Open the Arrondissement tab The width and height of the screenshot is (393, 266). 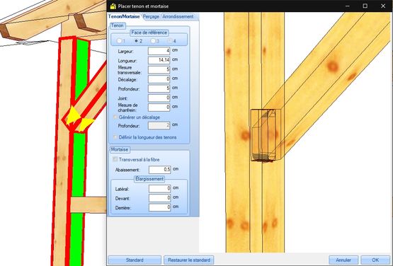click(178, 16)
